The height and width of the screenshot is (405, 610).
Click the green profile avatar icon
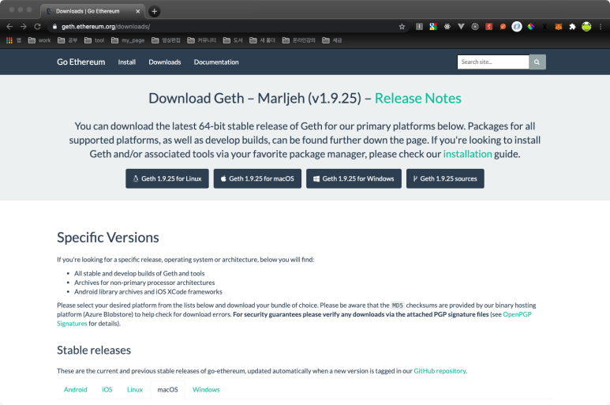click(586, 27)
